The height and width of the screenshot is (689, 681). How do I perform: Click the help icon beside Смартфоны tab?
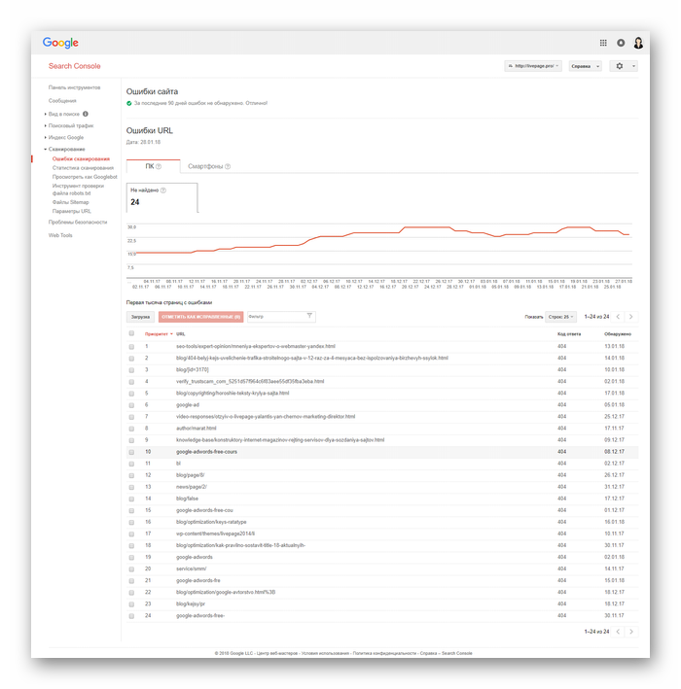(228, 166)
